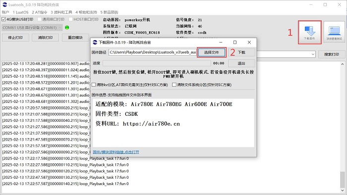Screen dimensions: 347x195
Task: Click the log scrollbar down arrow
Action: [x=343, y=191]
